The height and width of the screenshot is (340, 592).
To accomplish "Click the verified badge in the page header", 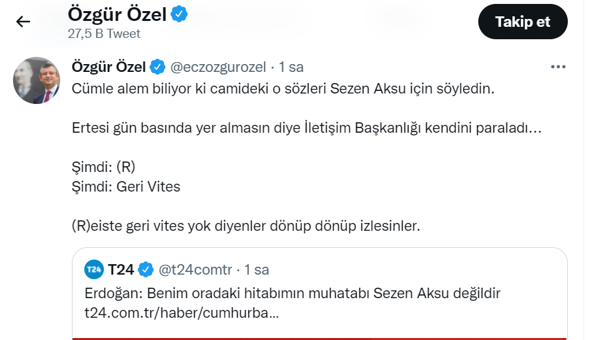I will click(180, 14).
